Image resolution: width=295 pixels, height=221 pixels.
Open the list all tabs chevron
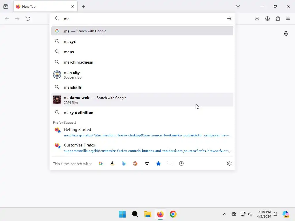point(238,6)
